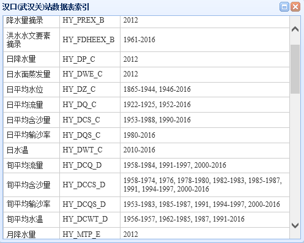Close the 汉口(武汉关)站 data index dialog
Image resolution: width=304 pixels, height=243 pixels.
coord(295,7)
